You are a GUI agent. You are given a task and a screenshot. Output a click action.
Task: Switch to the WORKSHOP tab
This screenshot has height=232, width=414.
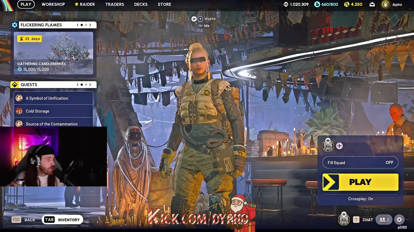[x=53, y=4]
